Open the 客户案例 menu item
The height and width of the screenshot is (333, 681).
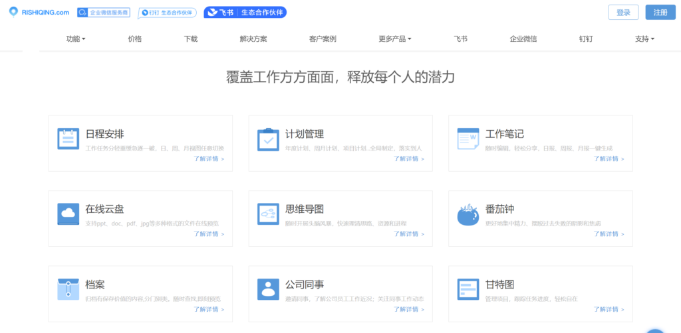323,39
